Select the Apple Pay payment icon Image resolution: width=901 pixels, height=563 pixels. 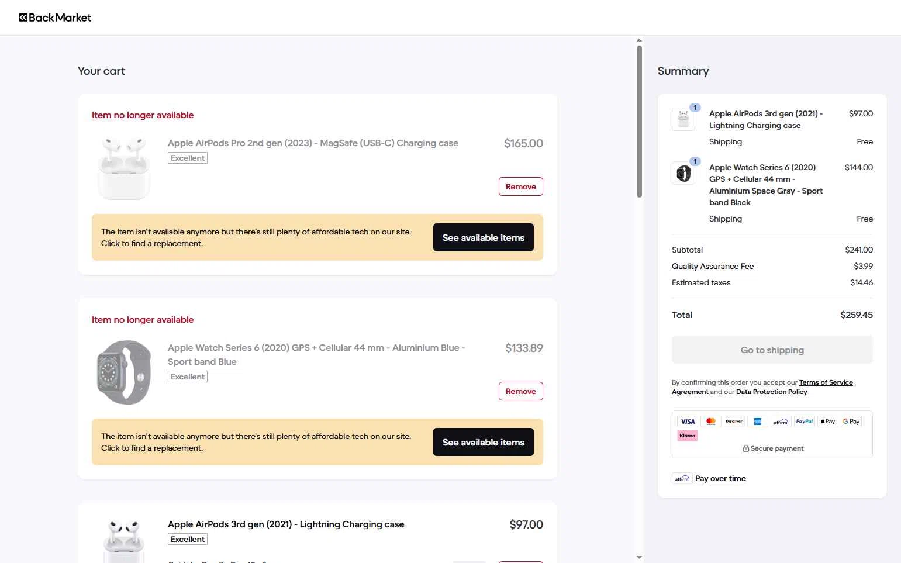(x=828, y=422)
